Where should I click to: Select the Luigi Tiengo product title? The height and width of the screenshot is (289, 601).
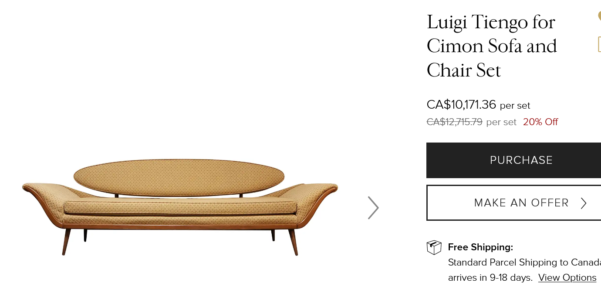[x=492, y=46]
